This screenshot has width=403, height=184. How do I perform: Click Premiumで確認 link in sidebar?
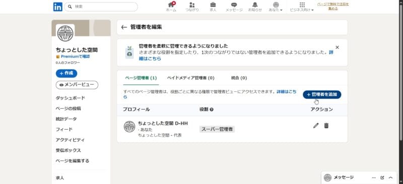click(75, 56)
